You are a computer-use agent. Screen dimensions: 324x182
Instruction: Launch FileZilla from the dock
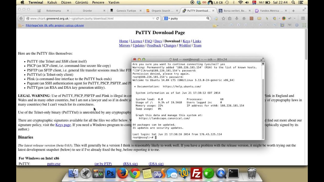(x=196, y=173)
